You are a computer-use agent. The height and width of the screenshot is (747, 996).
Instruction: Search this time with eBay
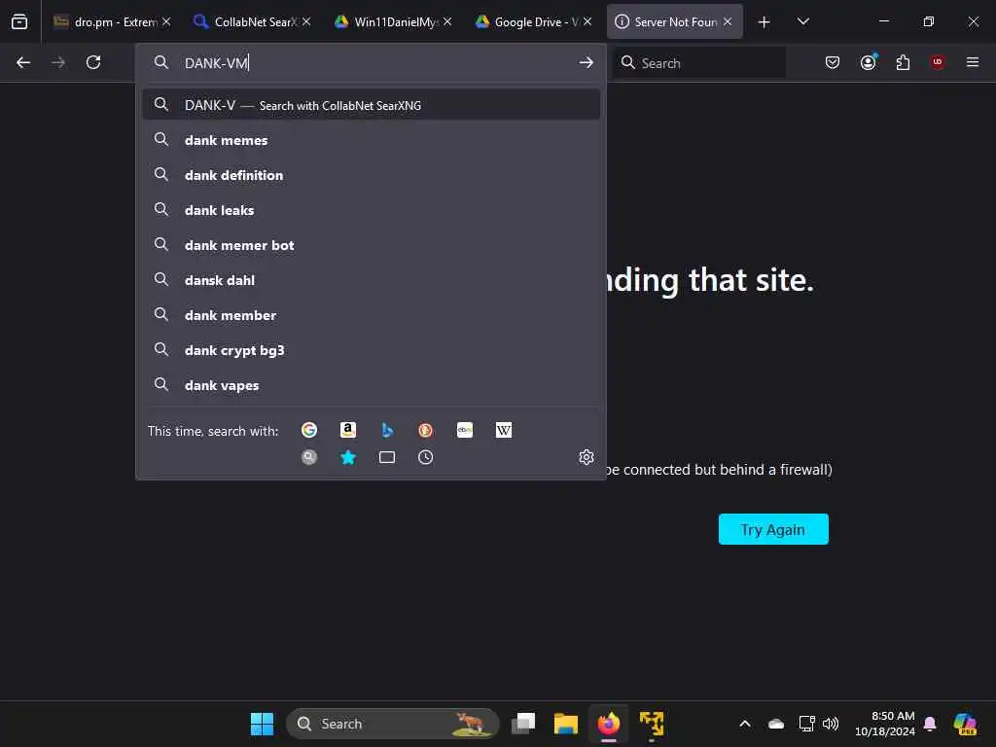click(464, 430)
